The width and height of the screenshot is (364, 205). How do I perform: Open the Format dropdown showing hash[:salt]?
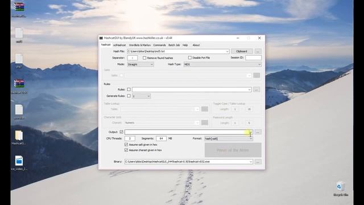click(x=229, y=138)
